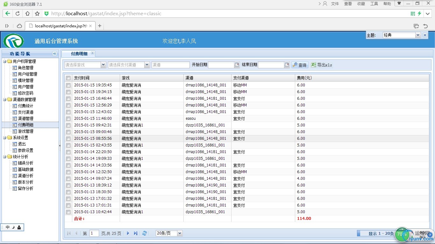Refresh the grid with refresh icon
The height and width of the screenshot is (244, 435).
[145, 233]
